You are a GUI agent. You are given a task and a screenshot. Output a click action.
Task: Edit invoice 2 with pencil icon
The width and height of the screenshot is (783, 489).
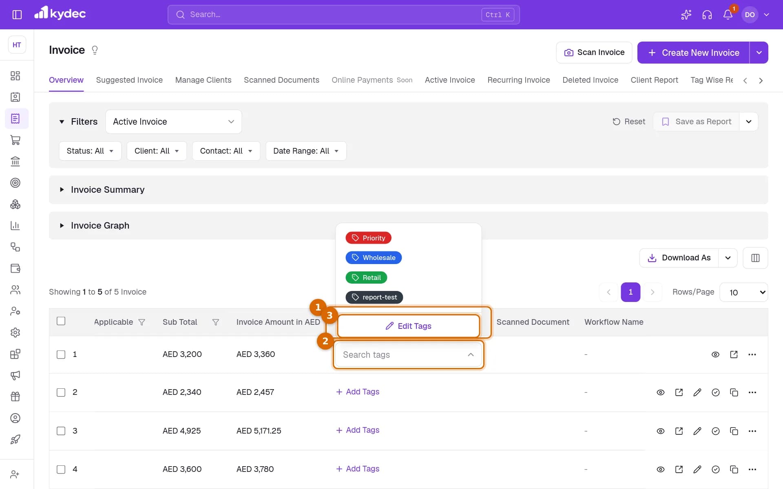click(697, 392)
